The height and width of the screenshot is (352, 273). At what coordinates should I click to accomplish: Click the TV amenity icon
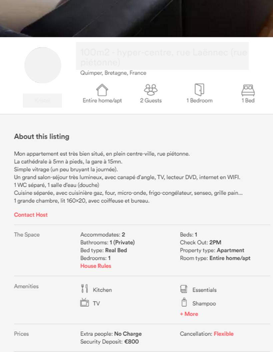84,303
